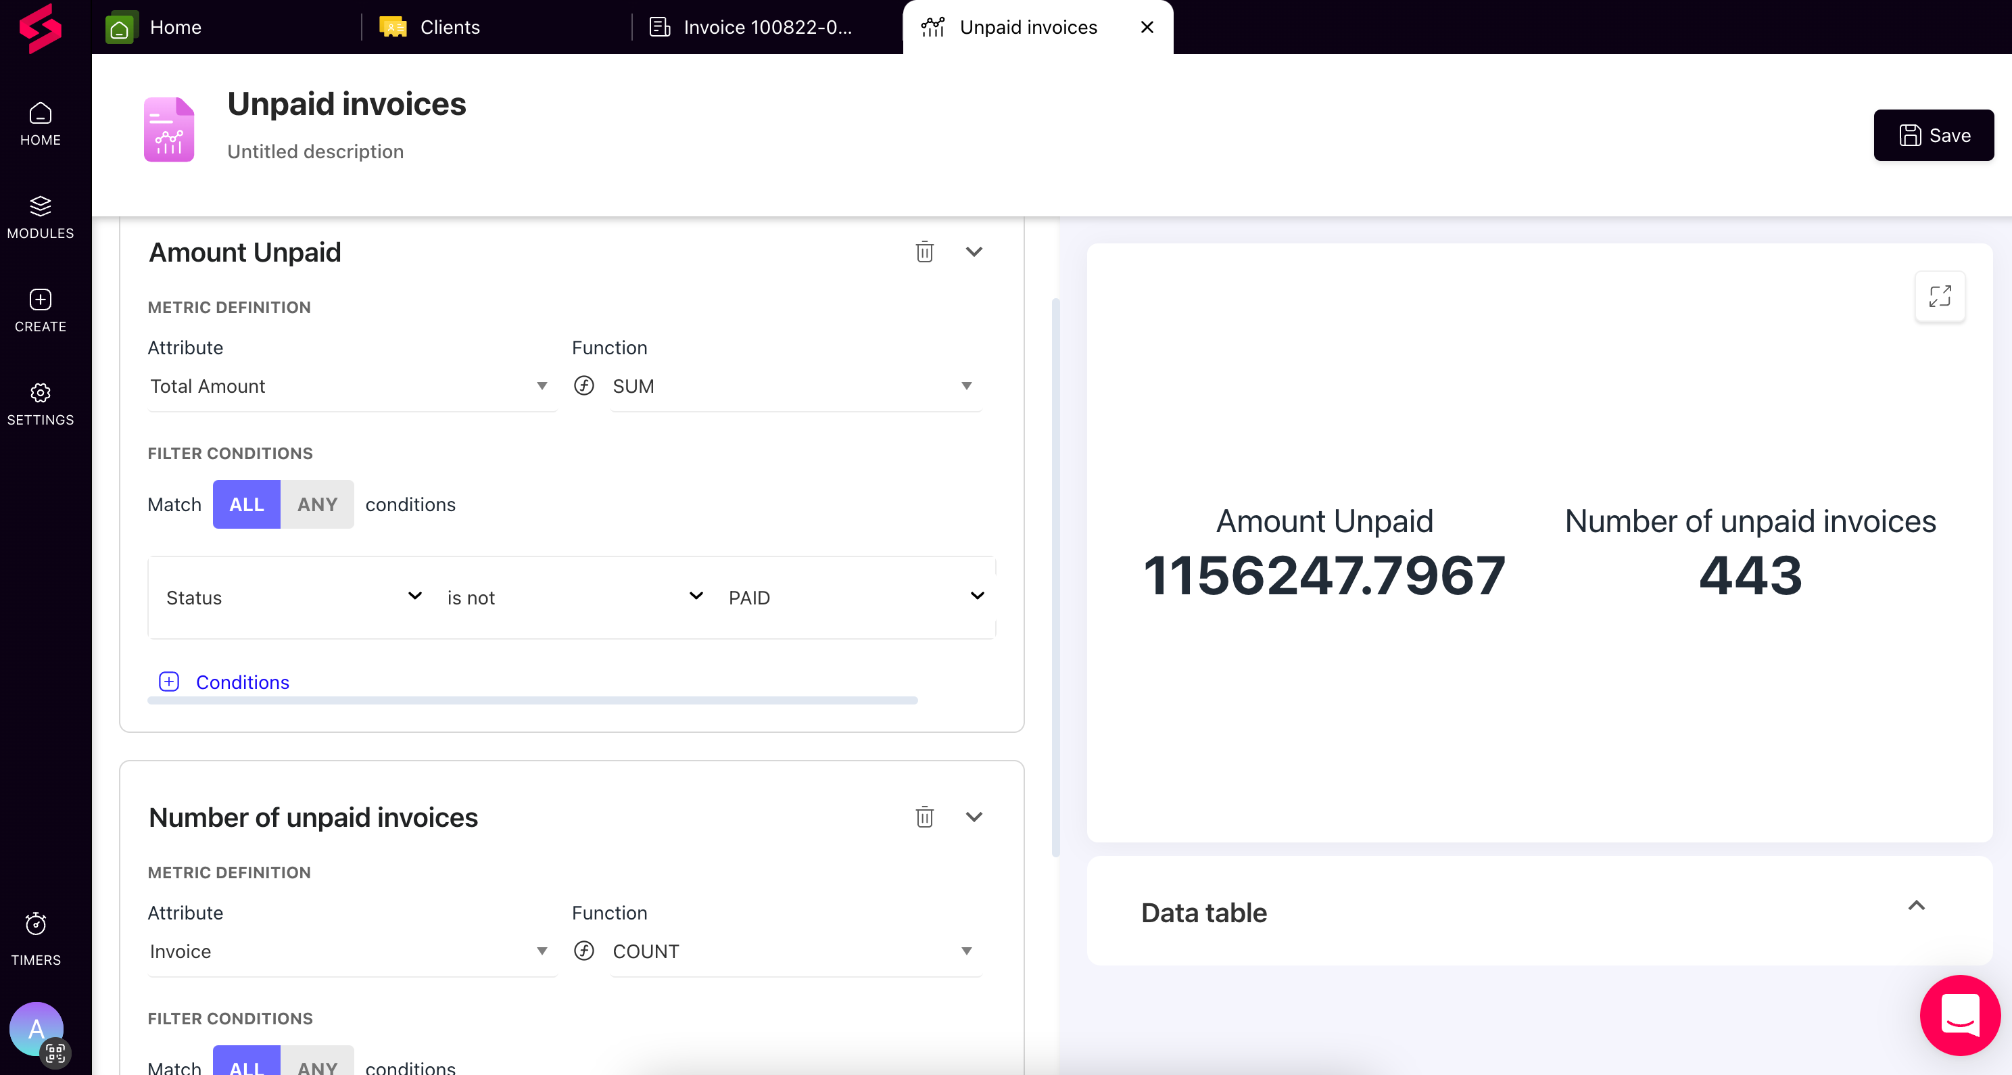Click the app logo in the sidebar

(x=41, y=28)
